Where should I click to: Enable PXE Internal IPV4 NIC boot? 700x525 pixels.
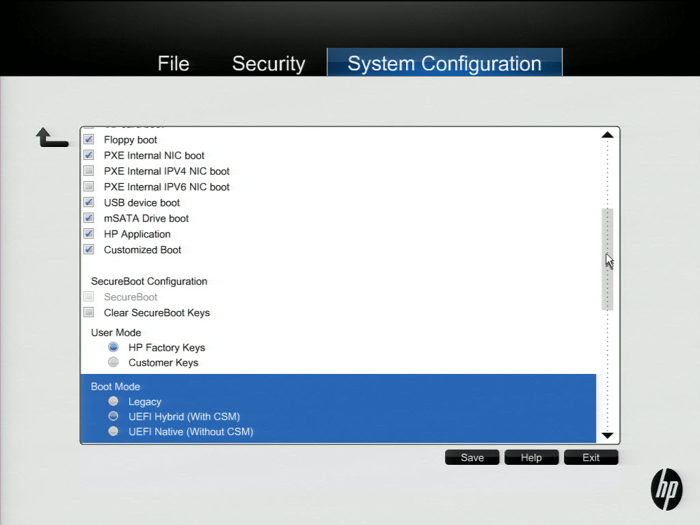89,171
